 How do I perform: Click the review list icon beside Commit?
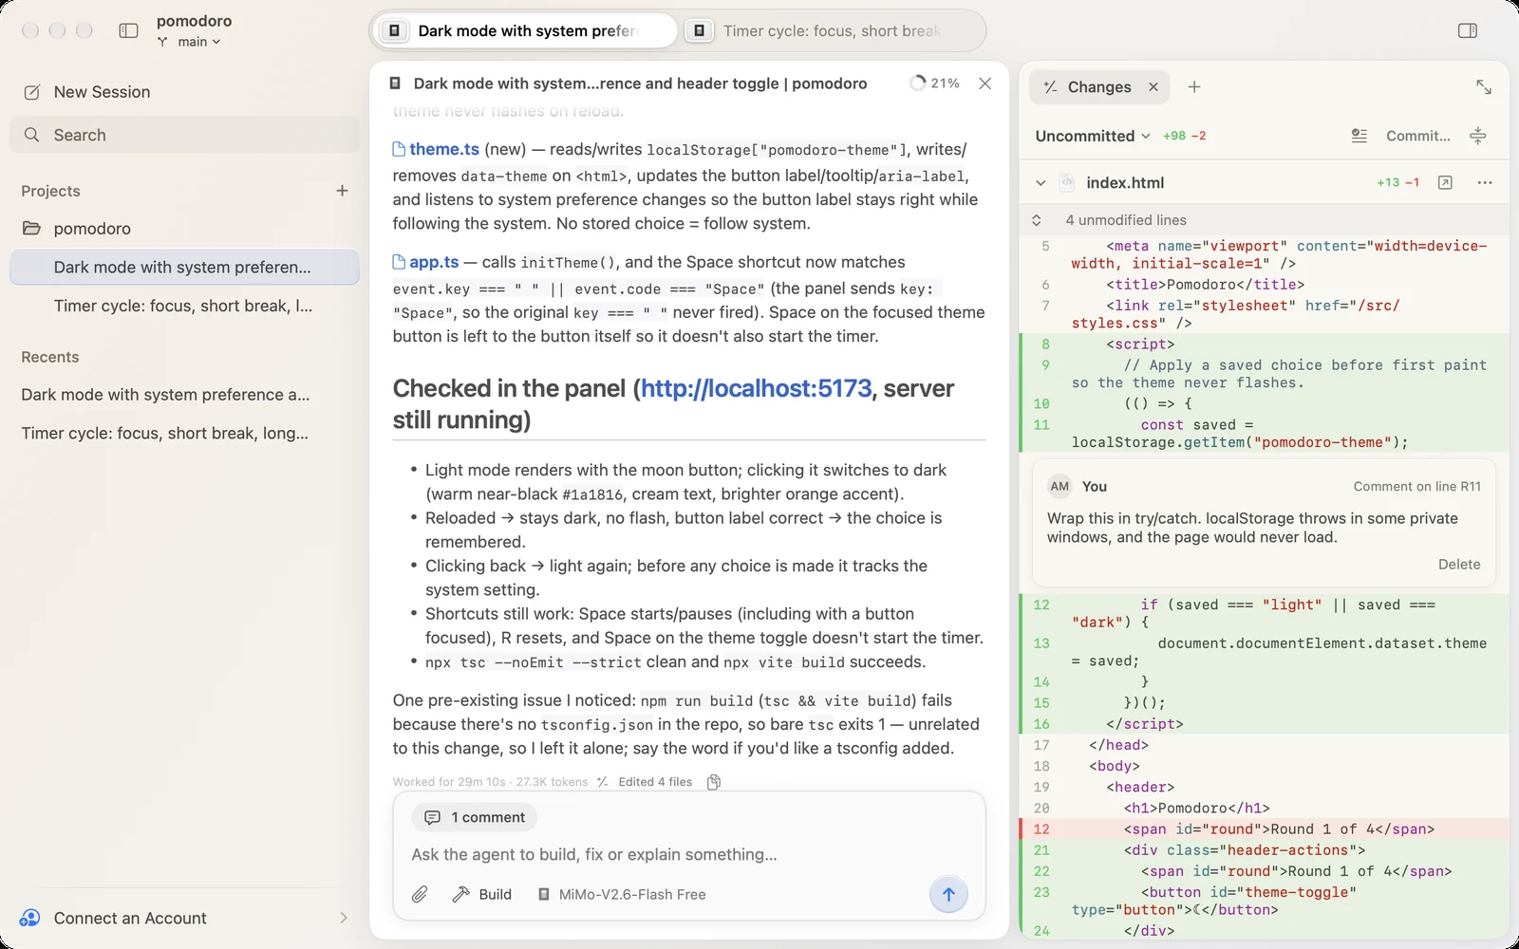(1360, 136)
